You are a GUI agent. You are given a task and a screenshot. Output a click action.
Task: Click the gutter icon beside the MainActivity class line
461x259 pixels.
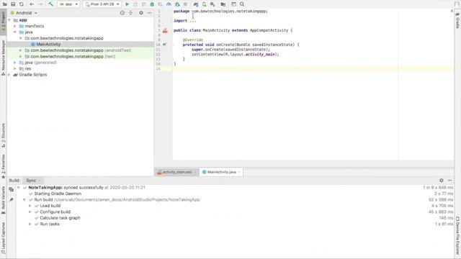coord(165,30)
